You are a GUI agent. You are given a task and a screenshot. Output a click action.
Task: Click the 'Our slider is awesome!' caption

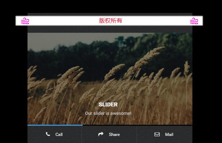[108, 113]
